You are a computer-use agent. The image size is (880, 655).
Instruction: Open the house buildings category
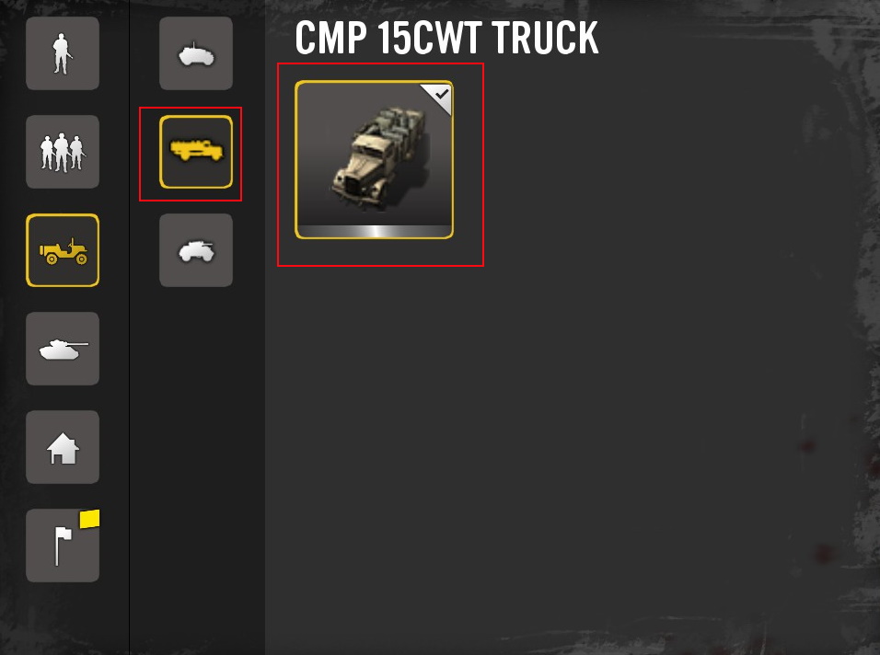pyautogui.click(x=63, y=447)
